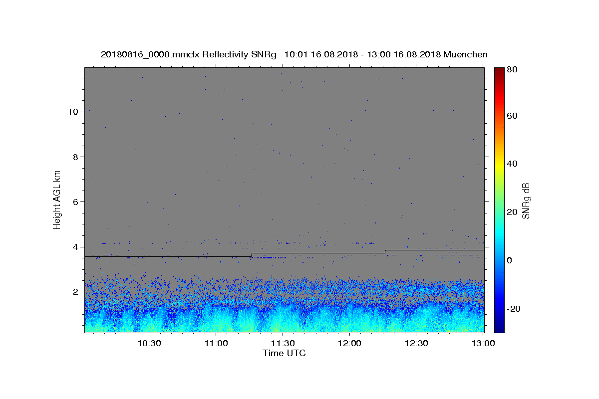Click the 11:30 time tick label
Viewport: 599px width, 399px height.
pos(283,344)
